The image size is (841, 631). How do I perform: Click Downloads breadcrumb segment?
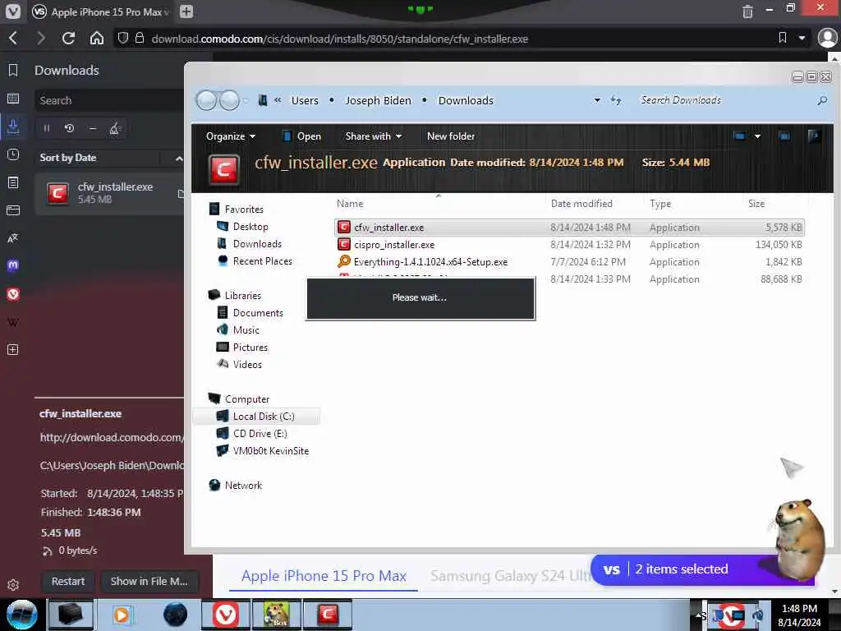[x=466, y=100]
